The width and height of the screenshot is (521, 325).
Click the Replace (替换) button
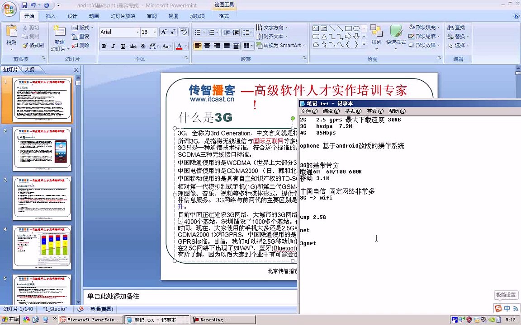458,36
